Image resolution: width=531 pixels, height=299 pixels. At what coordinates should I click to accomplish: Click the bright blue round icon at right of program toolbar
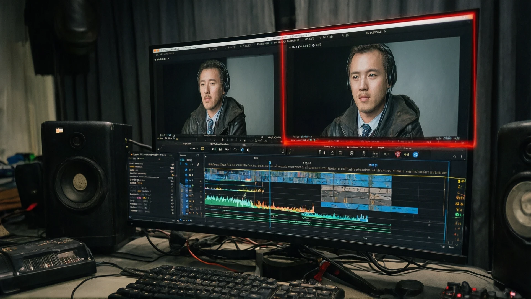[415, 155]
